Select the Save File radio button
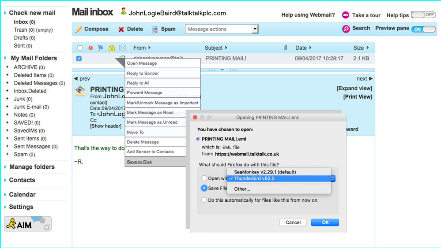 pos(204,188)
